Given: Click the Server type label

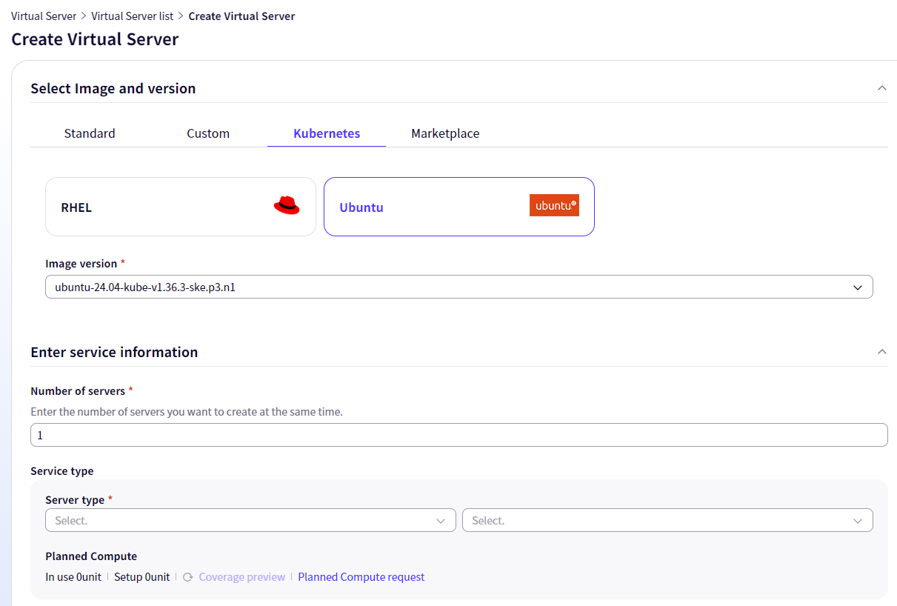Looking at the screenshot, I should coord(75,500).
